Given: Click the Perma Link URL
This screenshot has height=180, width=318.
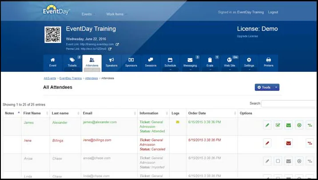Looking at the screenshot, I should coord(94,49).
